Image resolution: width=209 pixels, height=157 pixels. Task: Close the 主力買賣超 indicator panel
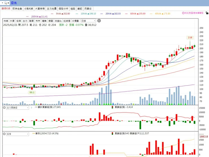pyautogui.click(x=4, y=107)
